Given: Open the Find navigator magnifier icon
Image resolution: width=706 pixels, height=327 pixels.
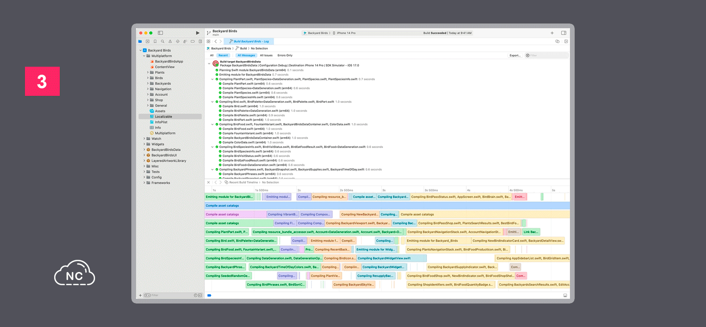Looking at the screenshot, I should coord(162,41).
